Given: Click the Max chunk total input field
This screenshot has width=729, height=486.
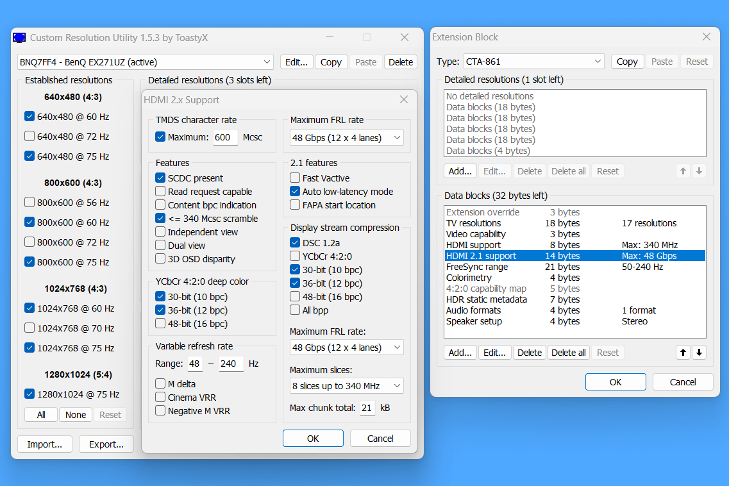Looking at the screenshot, I should [367, 408].
